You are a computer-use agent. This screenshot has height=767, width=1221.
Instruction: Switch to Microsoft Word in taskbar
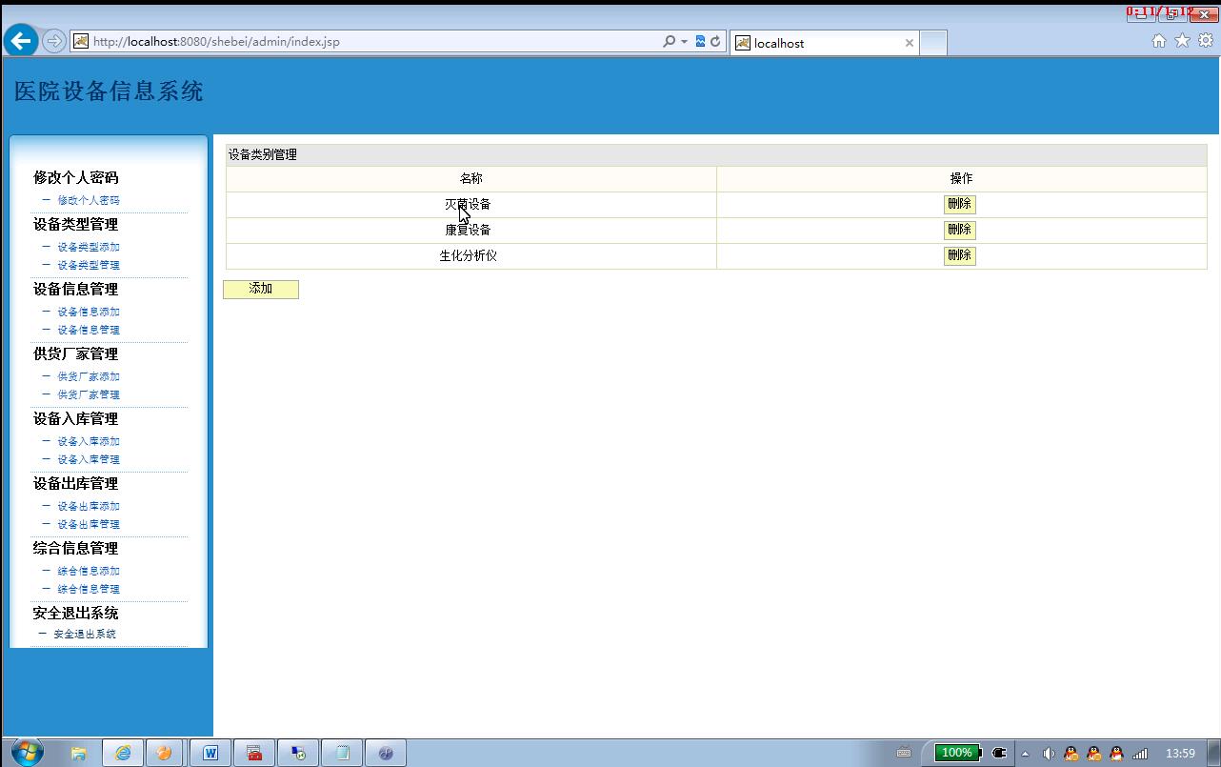click(x=210, y=753)
